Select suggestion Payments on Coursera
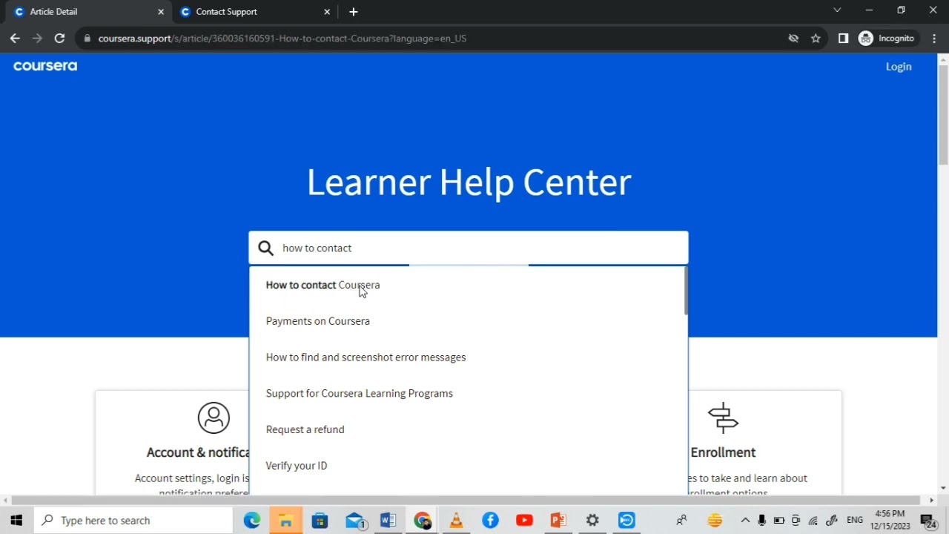949x534 pixels. click(x=468, y=321)
